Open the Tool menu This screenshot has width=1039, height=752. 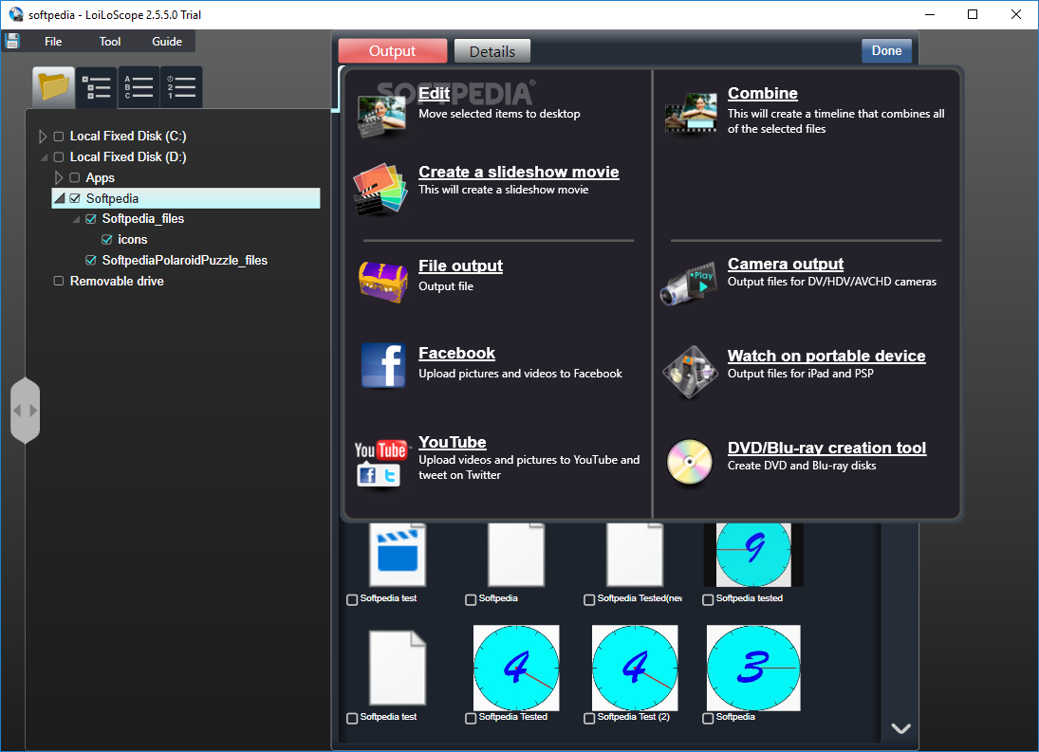pos(110,42)
